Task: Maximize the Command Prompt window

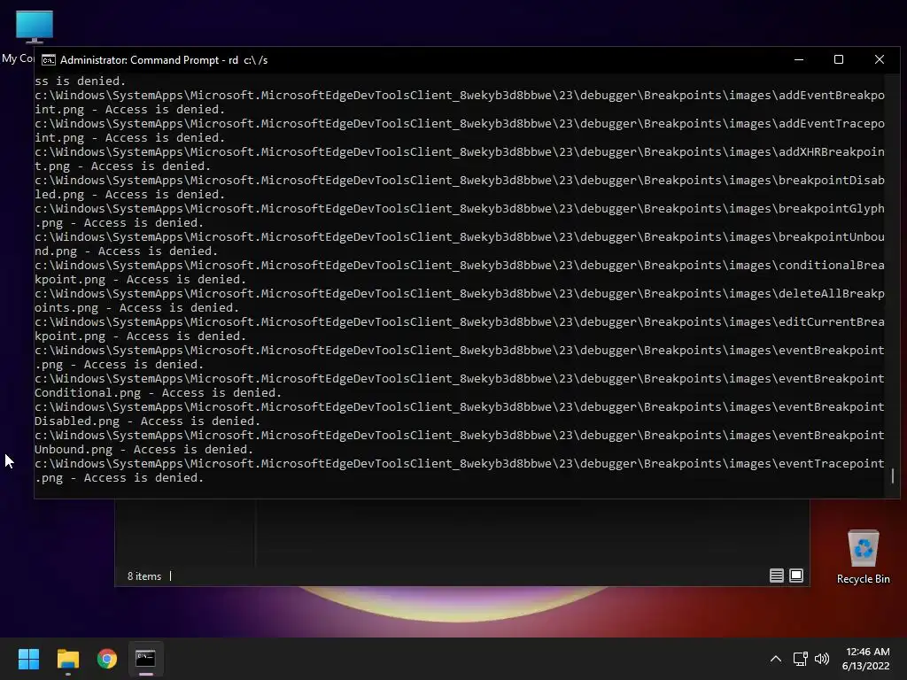Action: click(839, 59)
